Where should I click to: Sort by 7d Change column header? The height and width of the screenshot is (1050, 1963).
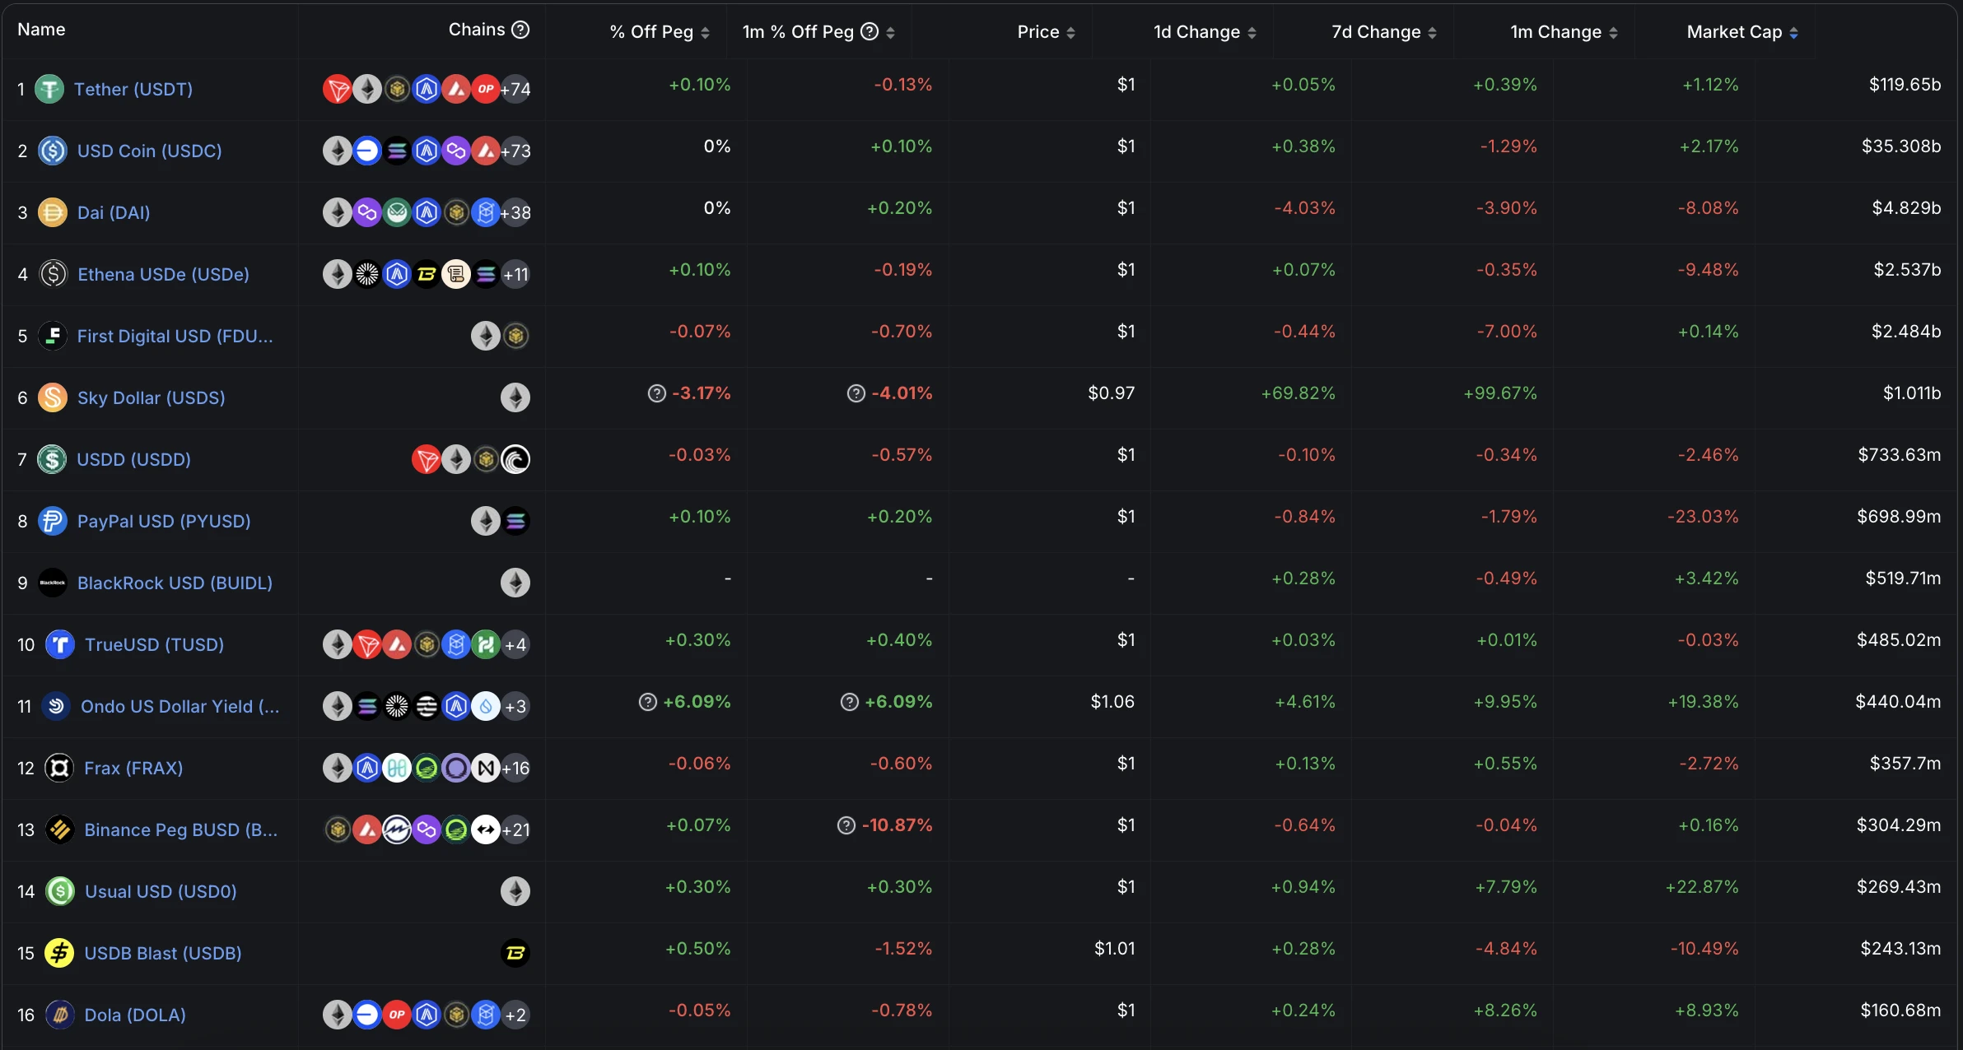click(x=1383, y=32)
